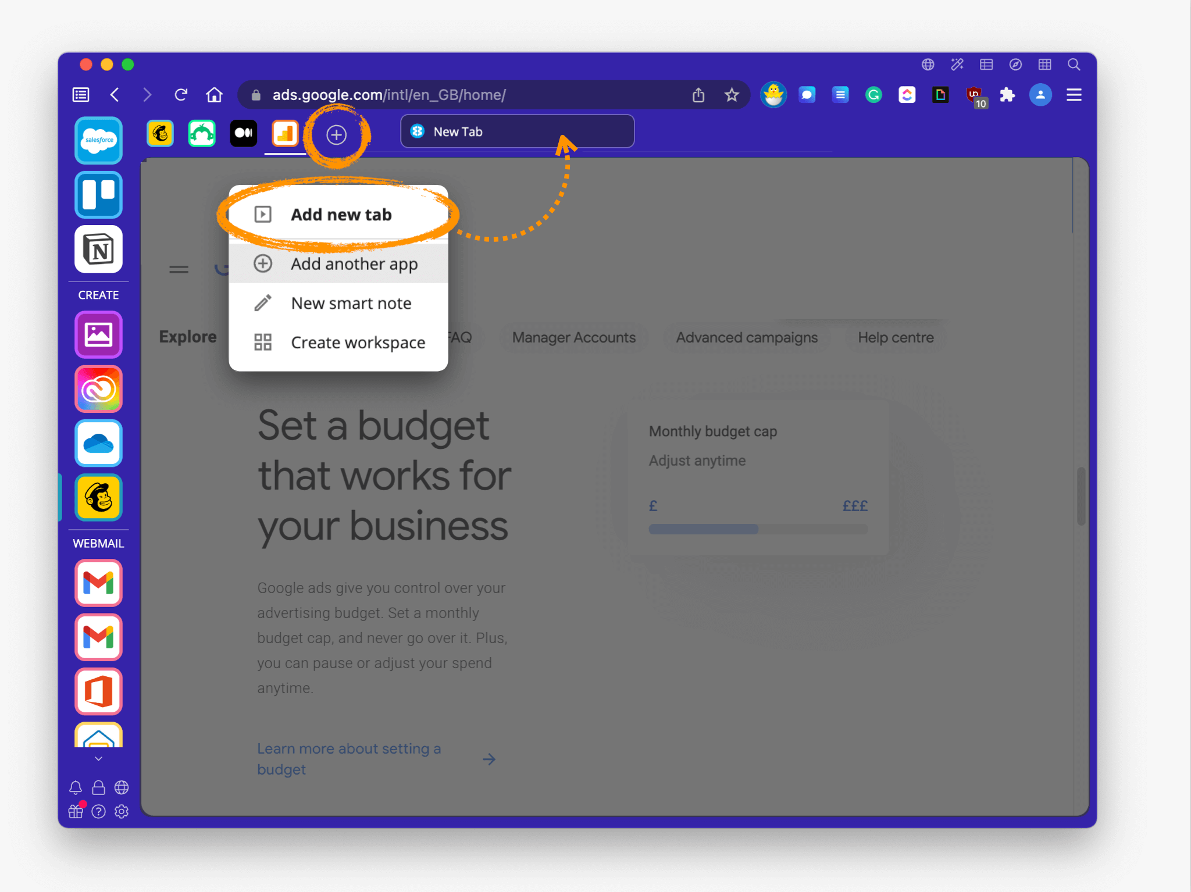Open the second Gmail app under WEBMAIL
The image size is (1191, 892).
tap(98, 637)
